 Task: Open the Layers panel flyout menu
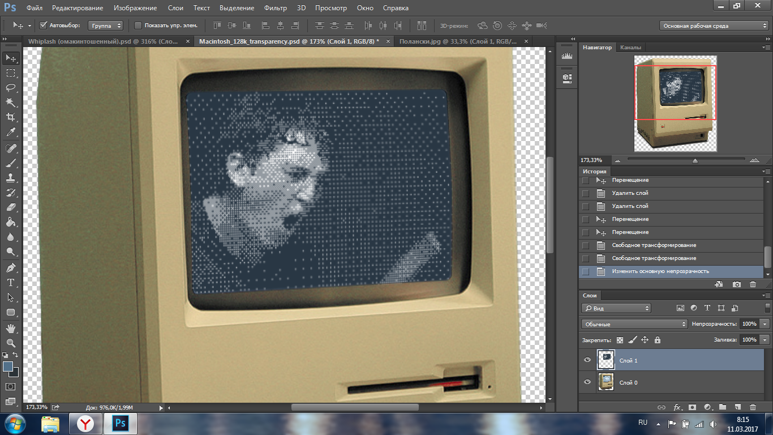point(766,295)
